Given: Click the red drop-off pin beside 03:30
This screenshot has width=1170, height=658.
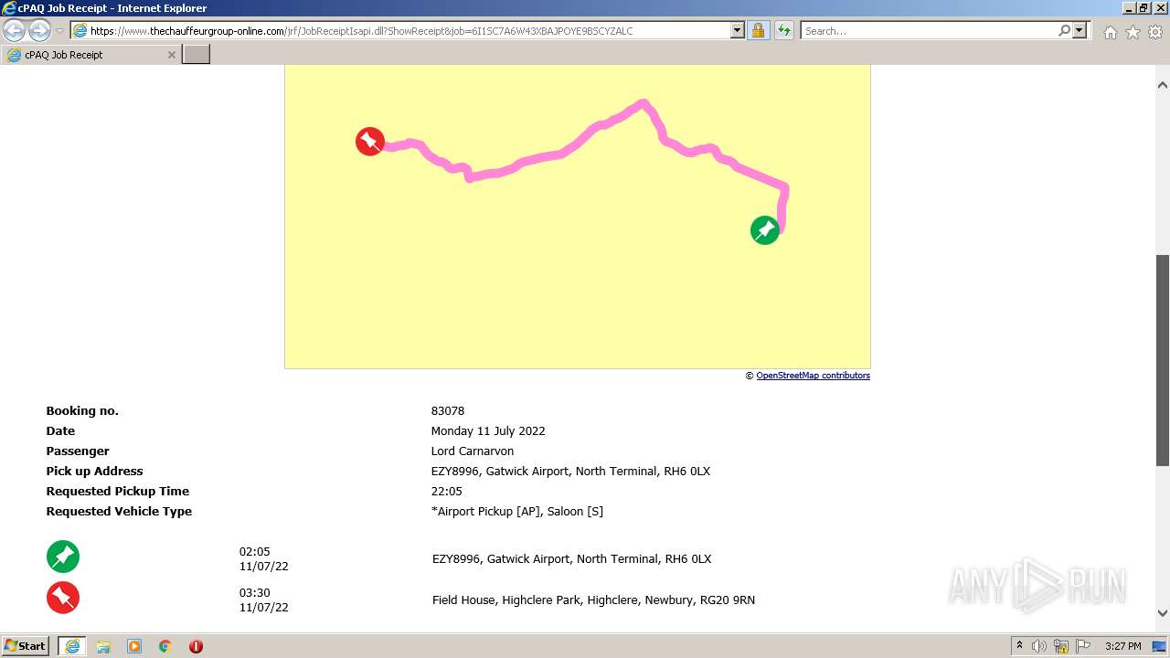Looking at the screenshot, I should click(63, 598).
